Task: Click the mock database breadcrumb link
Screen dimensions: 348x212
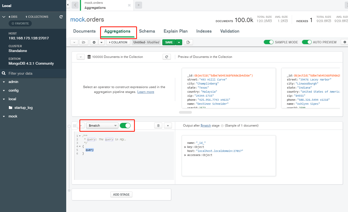Action: (x=77, y=20)
